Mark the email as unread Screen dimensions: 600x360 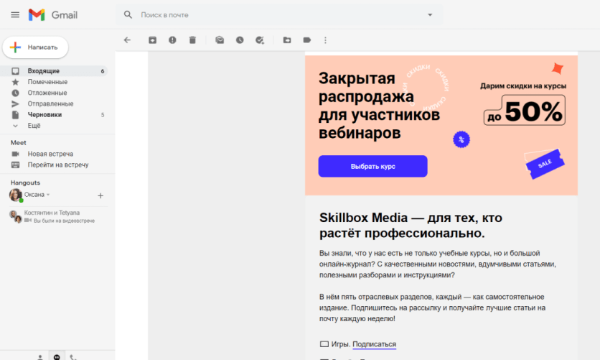(x=220, y=40)
